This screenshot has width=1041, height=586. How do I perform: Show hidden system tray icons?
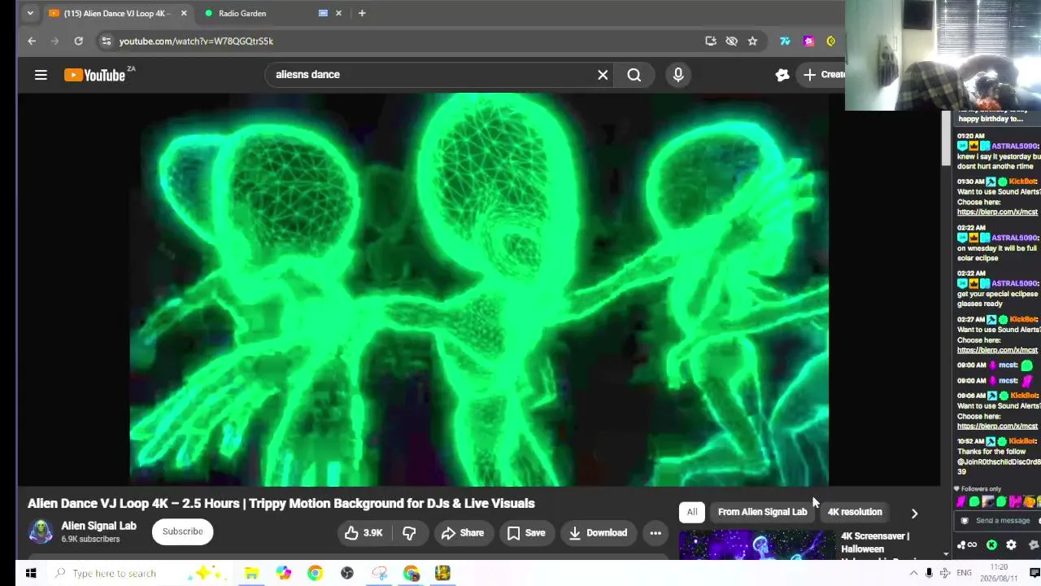pos(913,573)
